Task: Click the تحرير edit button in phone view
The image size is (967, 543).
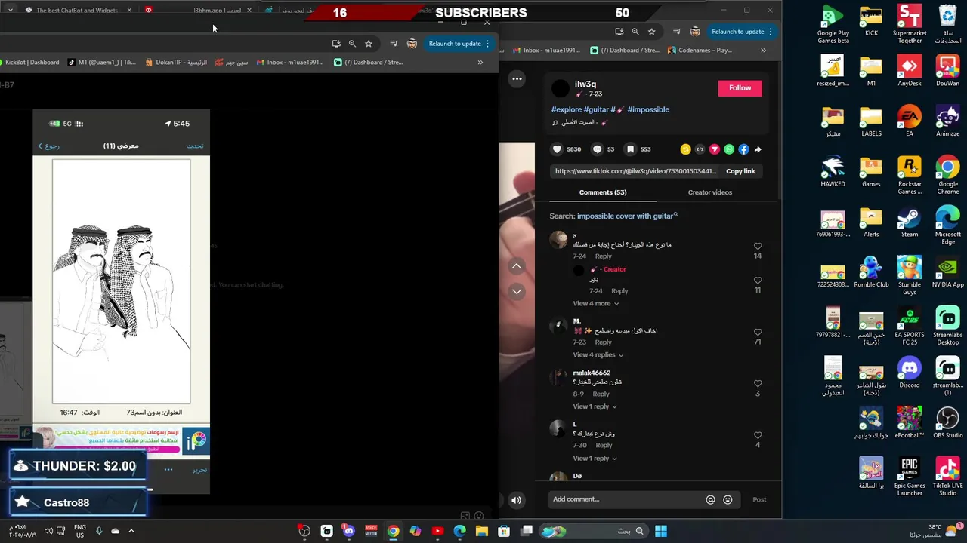Action: pyautogui.click(x=199, y=470)
